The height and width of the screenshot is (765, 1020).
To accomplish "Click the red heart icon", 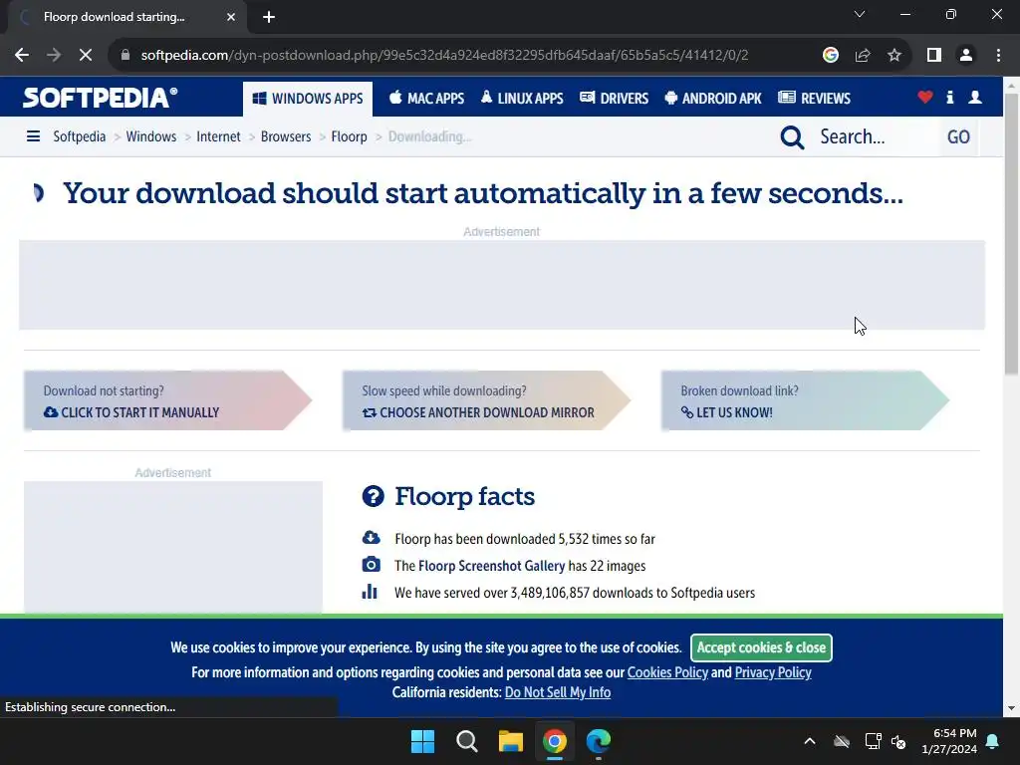I will click(x=925, y=98).
